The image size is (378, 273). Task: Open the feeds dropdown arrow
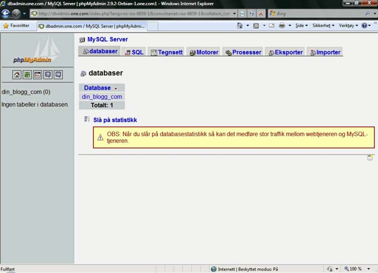coord(264,25)
